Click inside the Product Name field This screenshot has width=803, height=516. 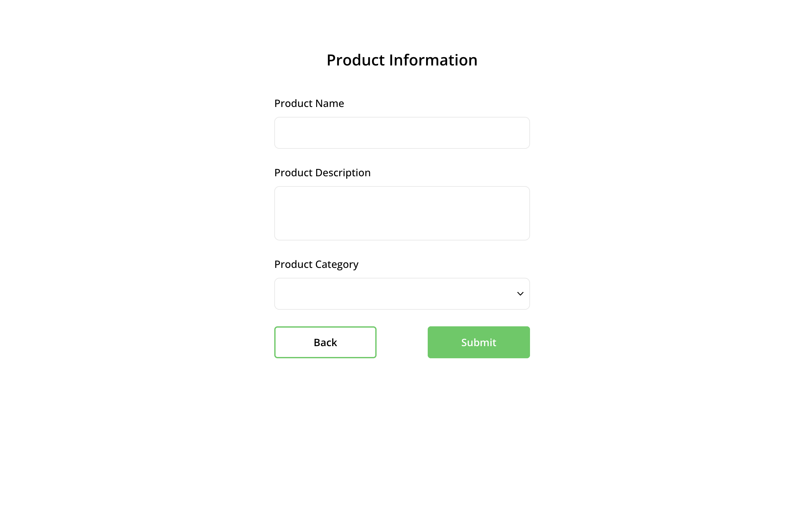click(x=402, y=133)
